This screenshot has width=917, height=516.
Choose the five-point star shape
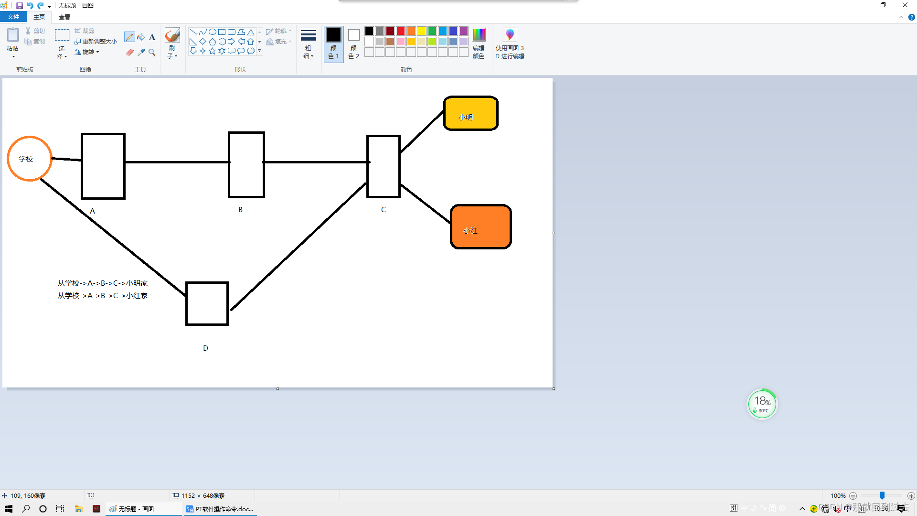click(x=212, y=51)
